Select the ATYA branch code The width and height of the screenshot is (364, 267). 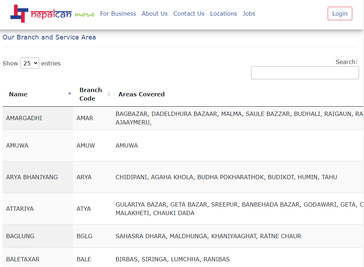(84, 209)
